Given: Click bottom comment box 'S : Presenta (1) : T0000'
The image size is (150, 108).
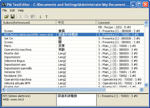Looking at the screenshot, I should (x=122, y=100).
